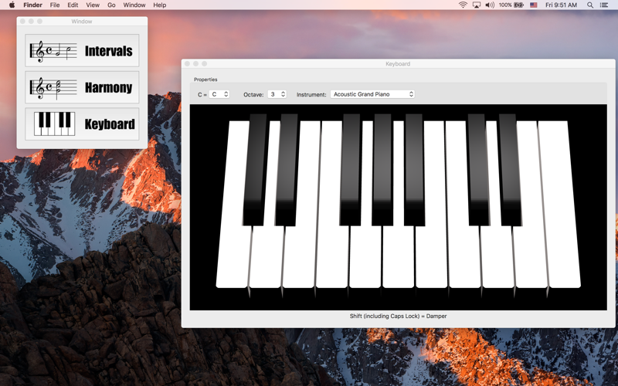Open the Acoustic Grand Piano instrument dropdown

point(372,94)
